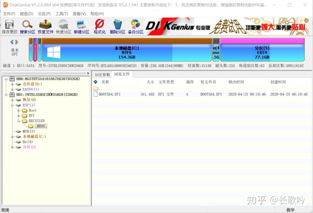Screen dimensions: 313x213
Task: Open the 分区(P) menu
Action: click(x=44, y=14)
